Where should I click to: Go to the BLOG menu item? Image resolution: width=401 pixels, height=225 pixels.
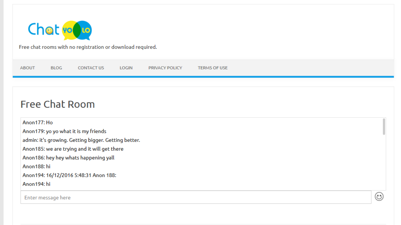pos(56,68)
